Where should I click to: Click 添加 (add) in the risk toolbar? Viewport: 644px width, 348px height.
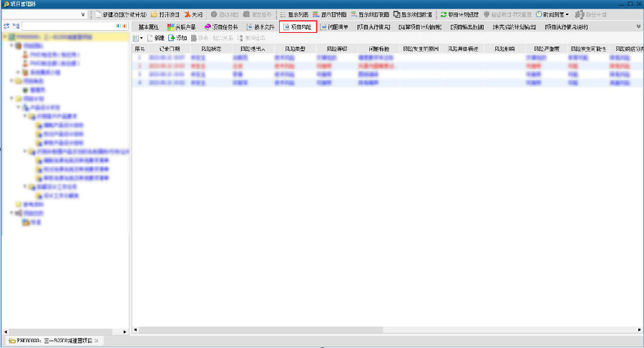tap(177, 38)
